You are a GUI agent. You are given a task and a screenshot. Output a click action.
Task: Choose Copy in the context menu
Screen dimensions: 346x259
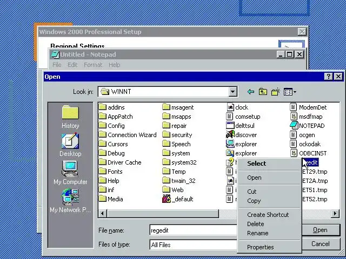(x=269, y=201)
